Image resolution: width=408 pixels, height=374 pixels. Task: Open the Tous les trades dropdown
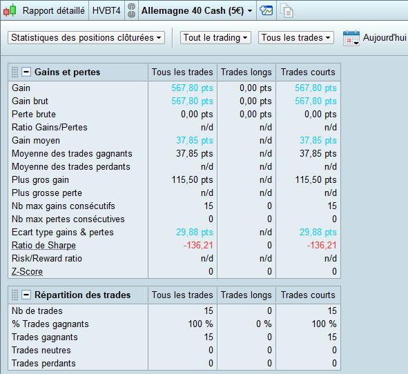[296, 38]
